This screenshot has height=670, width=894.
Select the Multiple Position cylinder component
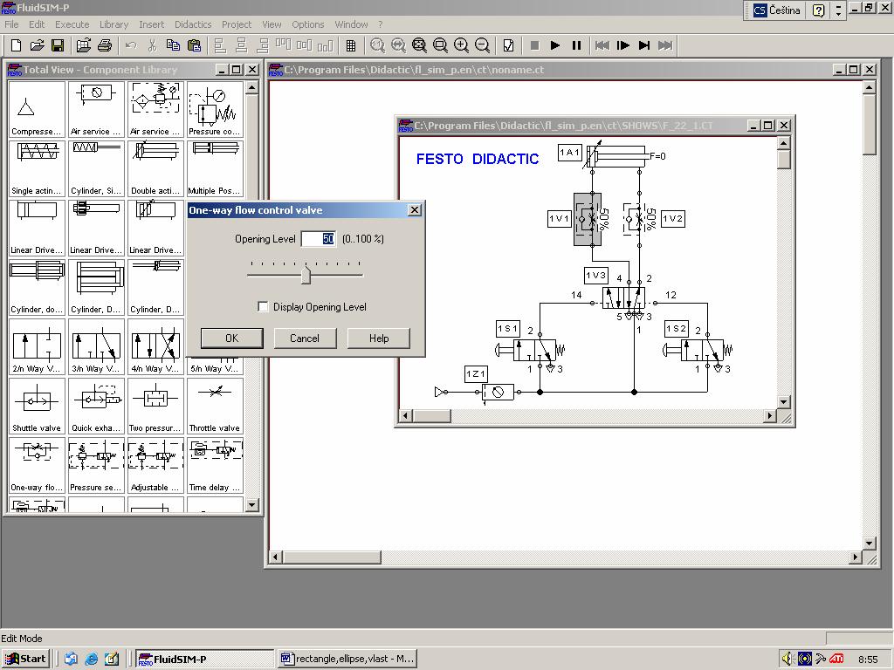215,168
